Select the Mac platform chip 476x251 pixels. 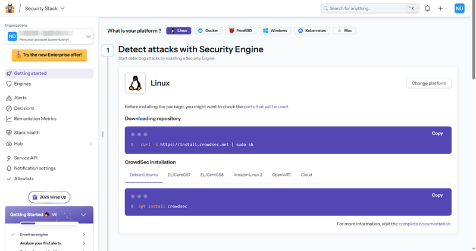point(345,31)
